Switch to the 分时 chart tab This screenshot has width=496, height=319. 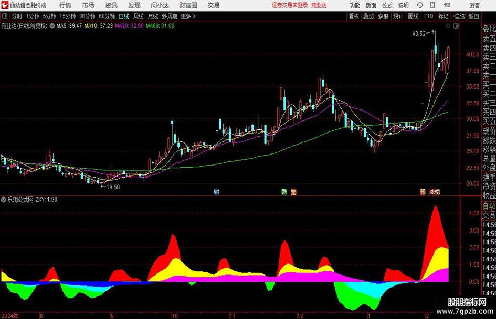17,16
